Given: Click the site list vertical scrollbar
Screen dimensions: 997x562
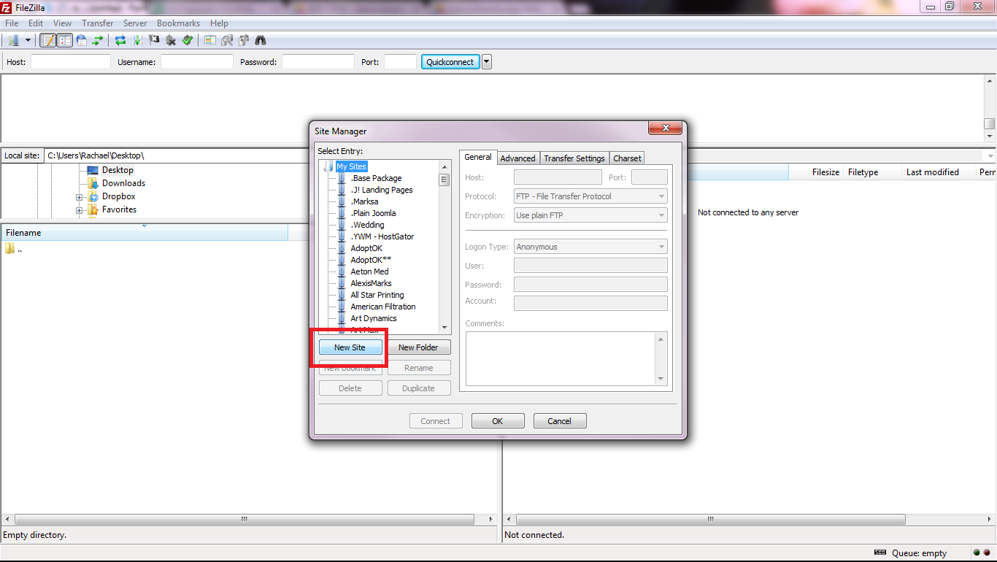Looking at the screenshot, I should click(444, 247).
